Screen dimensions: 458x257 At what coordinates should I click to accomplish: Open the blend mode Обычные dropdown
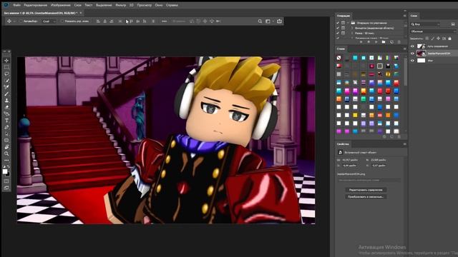(x=433, y=31)
